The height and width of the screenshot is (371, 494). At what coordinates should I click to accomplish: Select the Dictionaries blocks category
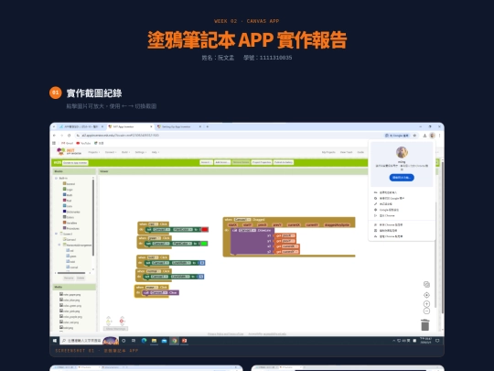pyautogui.click(x=71, y=212)
